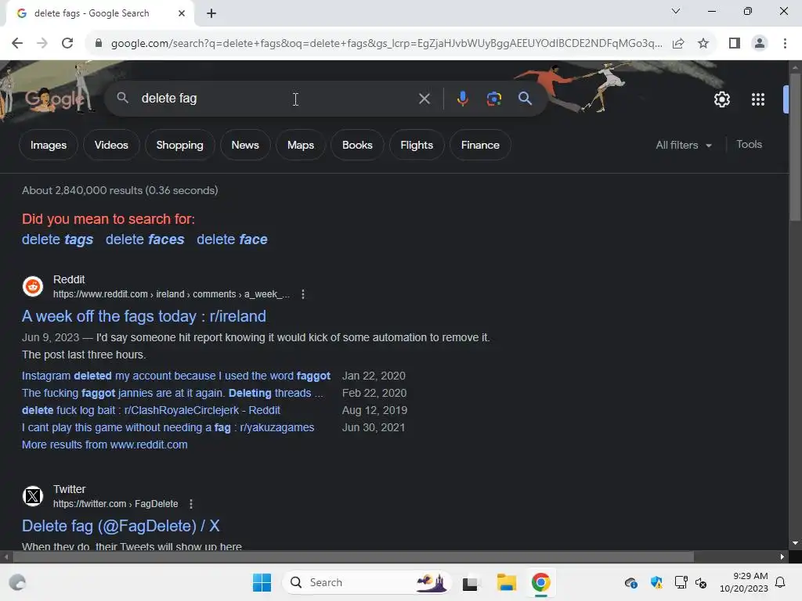802x601 pixels.
Task: Clear the search box with X
Action: (424, 99)
